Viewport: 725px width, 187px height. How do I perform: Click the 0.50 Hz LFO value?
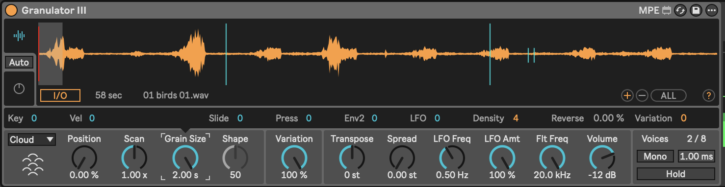point(452,175)
